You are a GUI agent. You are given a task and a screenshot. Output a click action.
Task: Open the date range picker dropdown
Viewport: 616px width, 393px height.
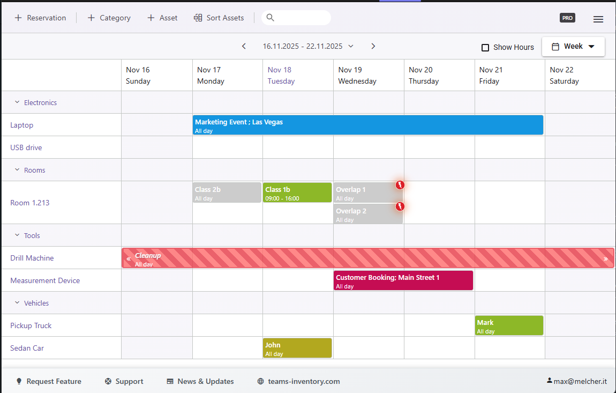click(351, 46)
